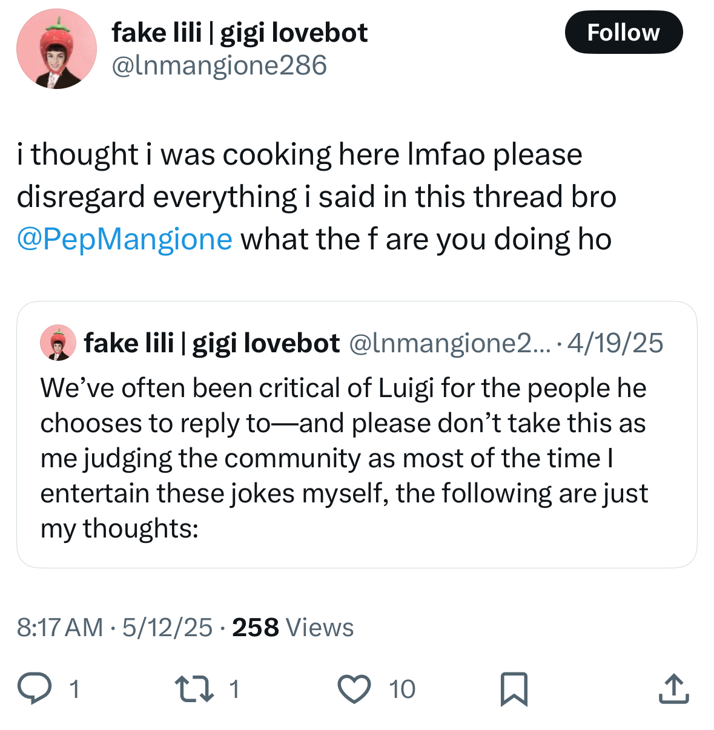
Task: Click the 8:17 AM 5/12/25 timestamp
Action: (115, 628)
